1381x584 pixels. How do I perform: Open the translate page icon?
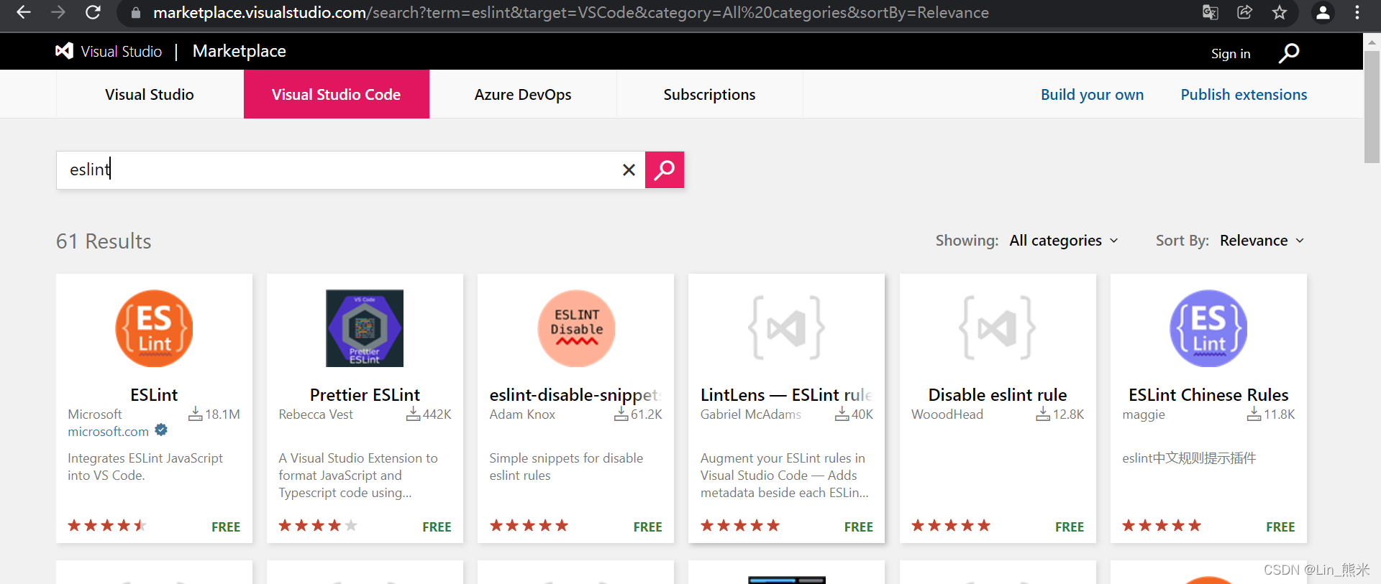[1211, 12]
